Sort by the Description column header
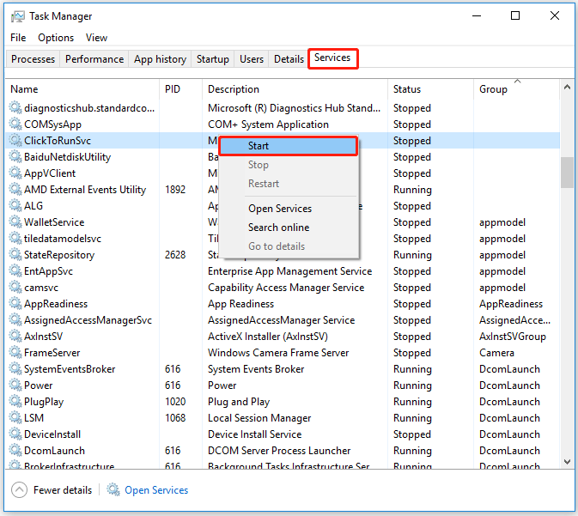Screen dimensions: 578x516 pyautogui.click(x=295, y=89)
